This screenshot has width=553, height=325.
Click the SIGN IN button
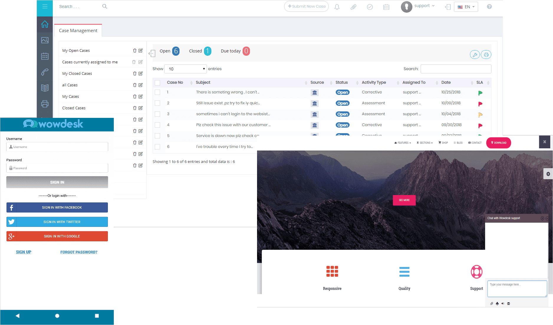point(57,182)
